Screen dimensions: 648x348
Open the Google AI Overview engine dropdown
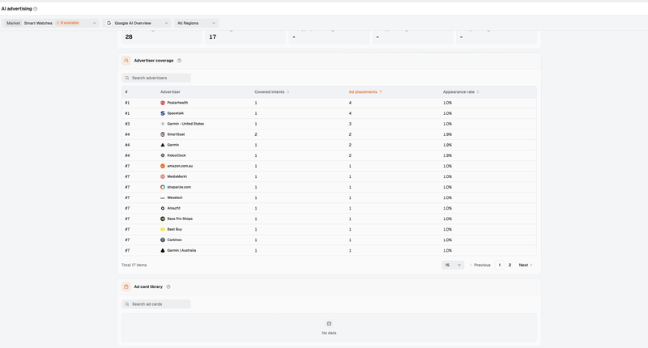pos(137,23)
